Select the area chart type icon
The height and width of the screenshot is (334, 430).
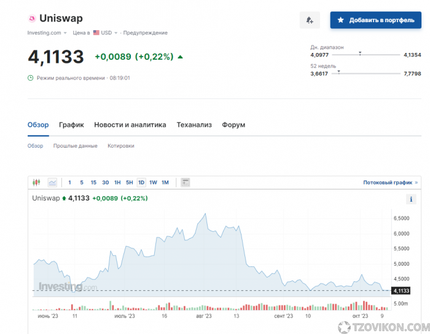click(52, 183)
